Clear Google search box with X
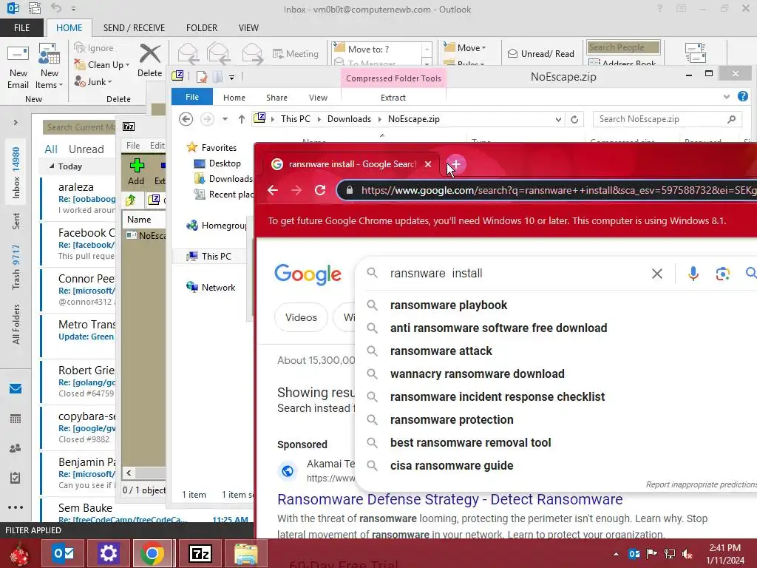This screenshot has width=757, height=568. point(656,274)
